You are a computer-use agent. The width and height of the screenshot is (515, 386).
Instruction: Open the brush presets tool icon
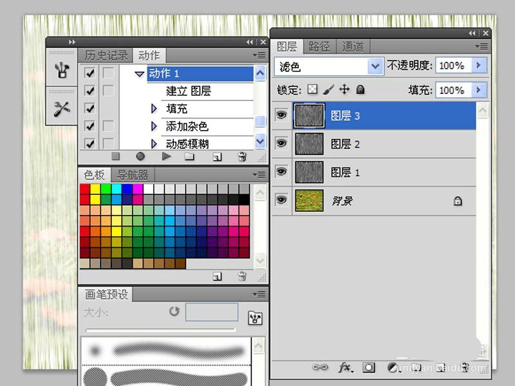[x=62, y=70]
